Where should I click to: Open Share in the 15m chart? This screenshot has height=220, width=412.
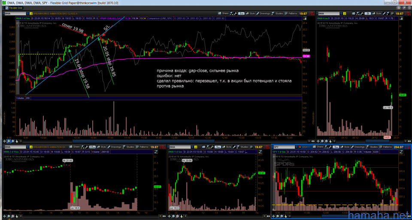[74, 147]
